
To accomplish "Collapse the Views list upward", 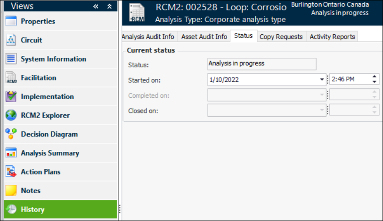I will 109,7.
